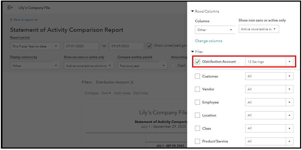This screenshot has width=302, height=150.
Task: Open the 12 Savings account dropdown
Action: coord(269,62)
